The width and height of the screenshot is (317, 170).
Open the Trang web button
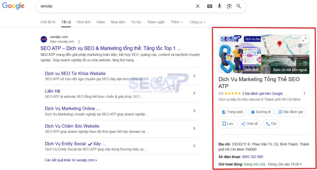(232, 112)
